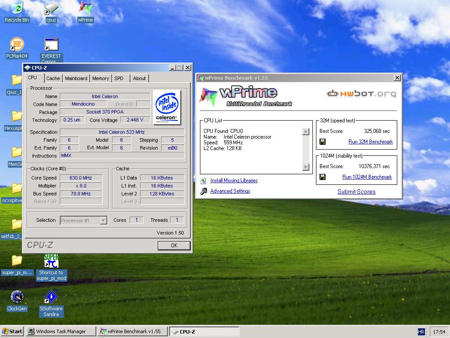This screenshot has width=450, height=338.
Task: Launch the ClockGen desktop icon
Action: (x=17, y=301)
